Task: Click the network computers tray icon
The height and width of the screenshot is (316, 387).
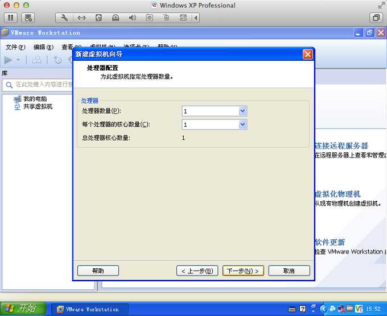Action: pos(341,309)
